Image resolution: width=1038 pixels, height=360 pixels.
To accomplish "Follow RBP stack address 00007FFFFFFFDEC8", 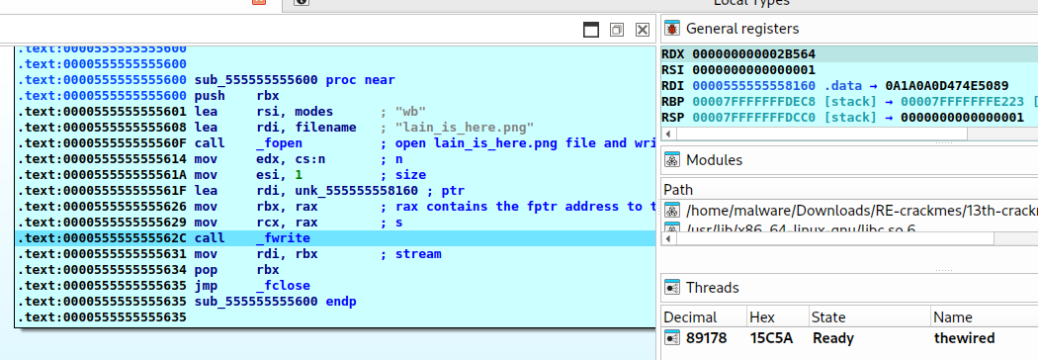I will pyautogui.click(x=754, y=102).
